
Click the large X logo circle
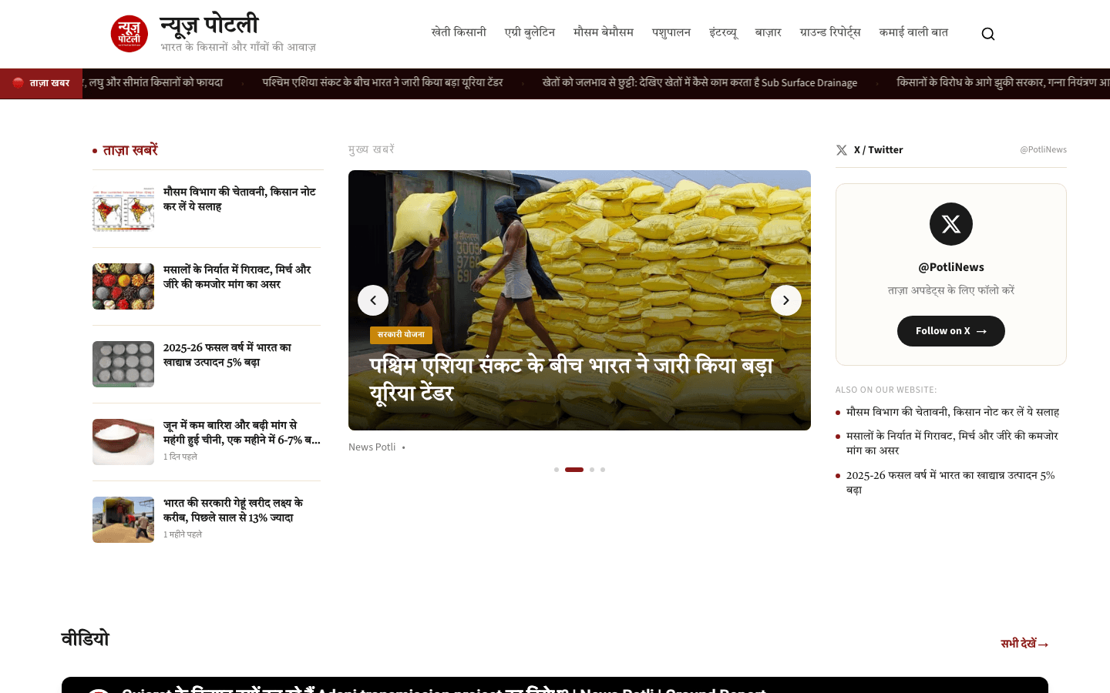[x=951, y=224]
